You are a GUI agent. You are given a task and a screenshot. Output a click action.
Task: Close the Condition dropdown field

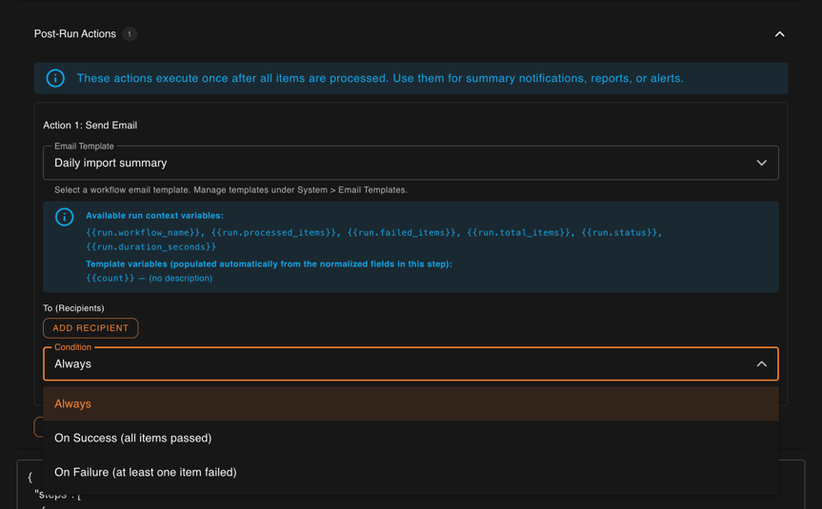[x=411, y=364]
